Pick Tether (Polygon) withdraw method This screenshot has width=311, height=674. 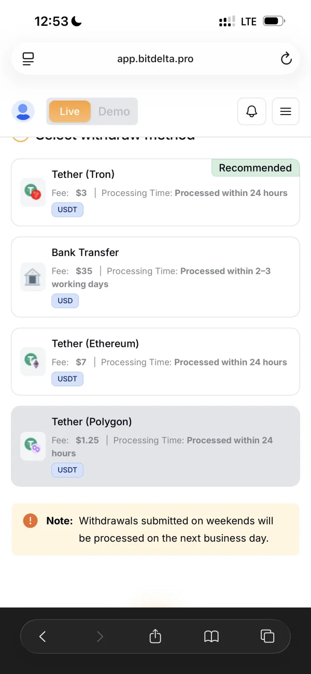(155, 446)
